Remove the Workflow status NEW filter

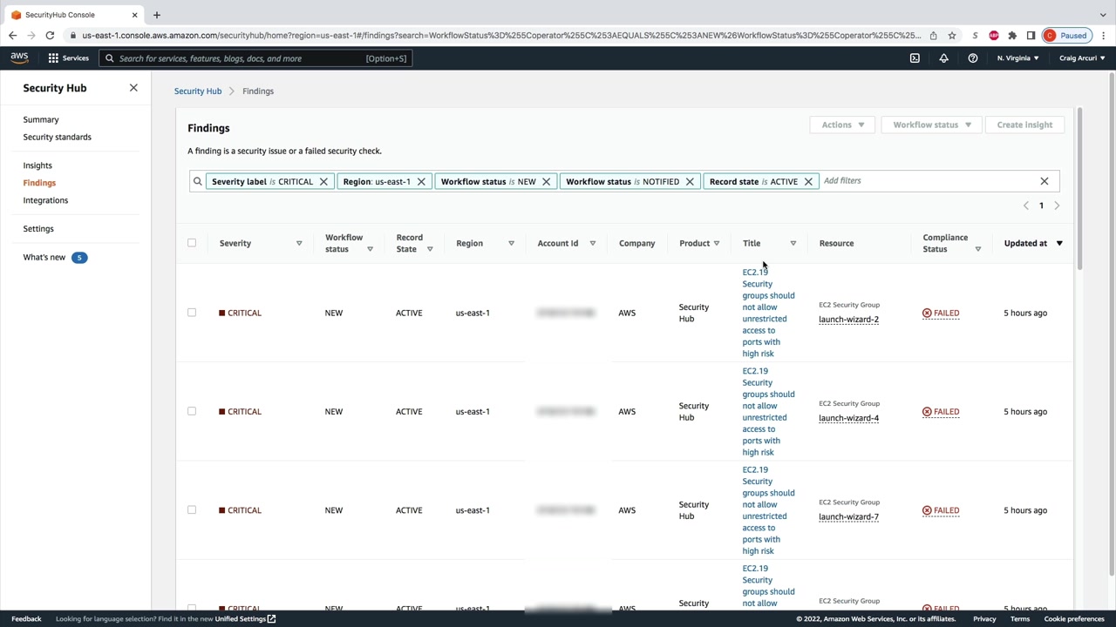coord(547,181)
